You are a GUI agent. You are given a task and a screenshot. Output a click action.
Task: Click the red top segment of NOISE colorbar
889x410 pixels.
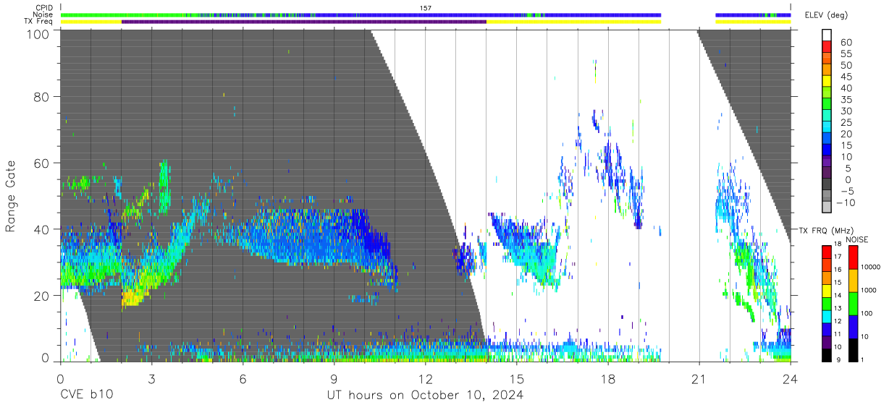click(x=854, y=258)
